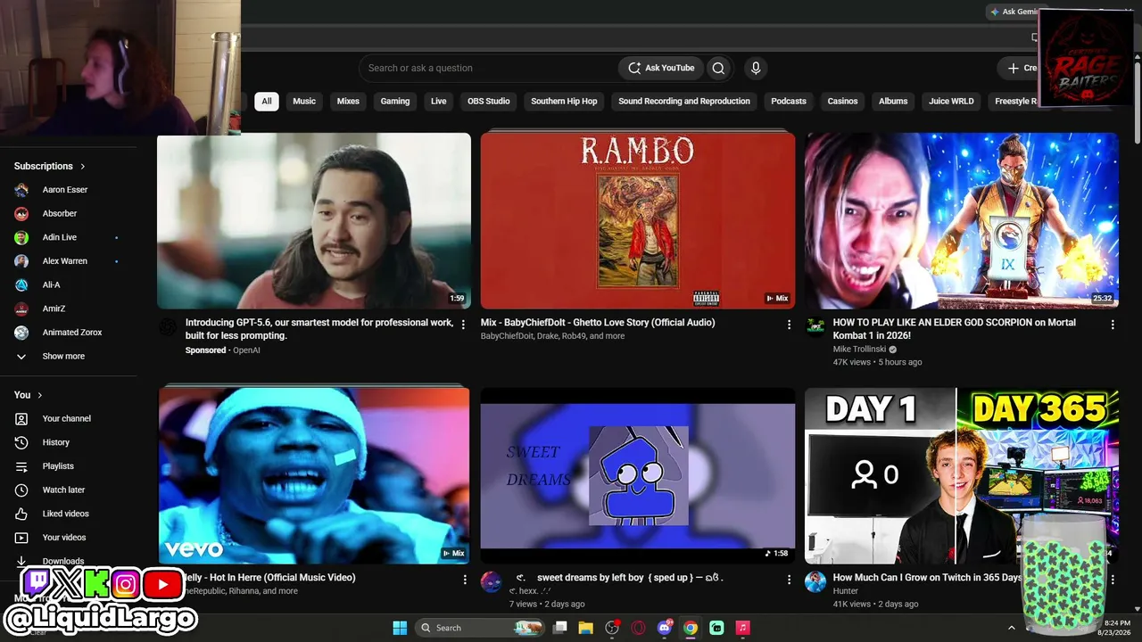Expand the You section header
The height and width of the screenshot is (642, 1142).
pyautogui.click(x=29, y=395)
